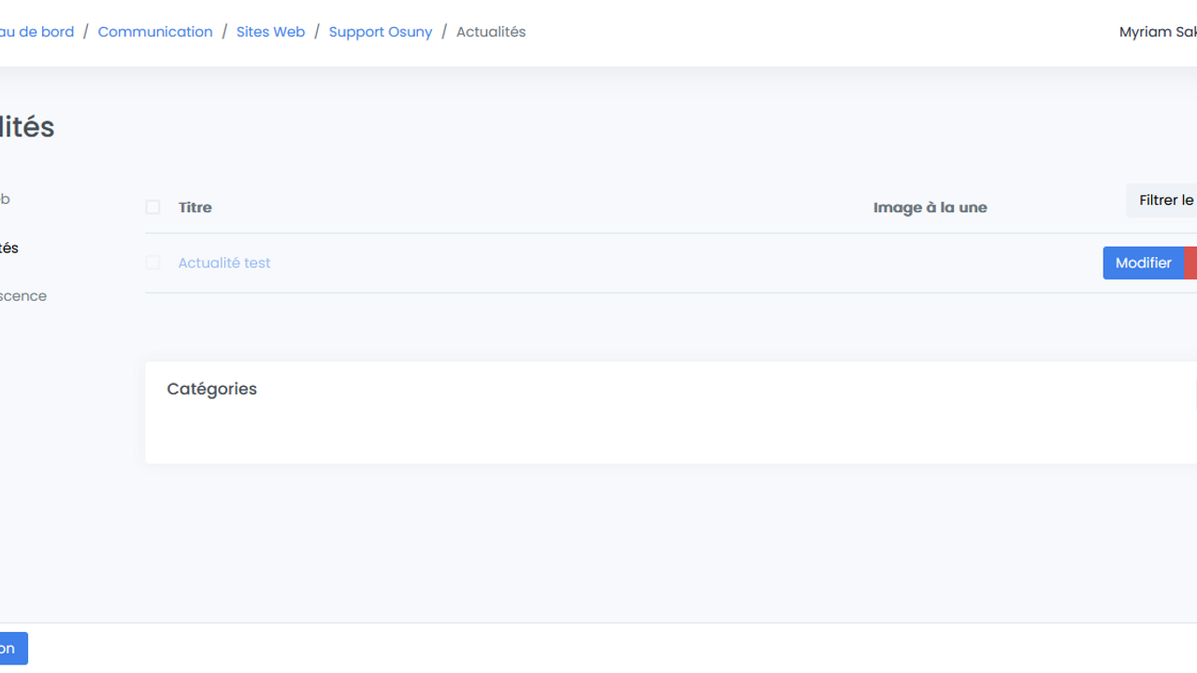1197x673 pixels.
Task: Open the sidebar item ending in 'scence'
Action: (22, 296)
